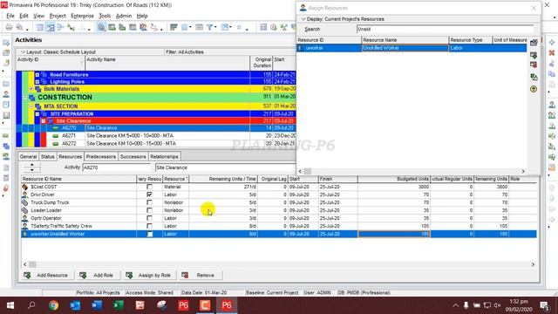This screenshot has height=314, width=558.
Task: Open Print Preview from toolbar
Action: point(19,27)
